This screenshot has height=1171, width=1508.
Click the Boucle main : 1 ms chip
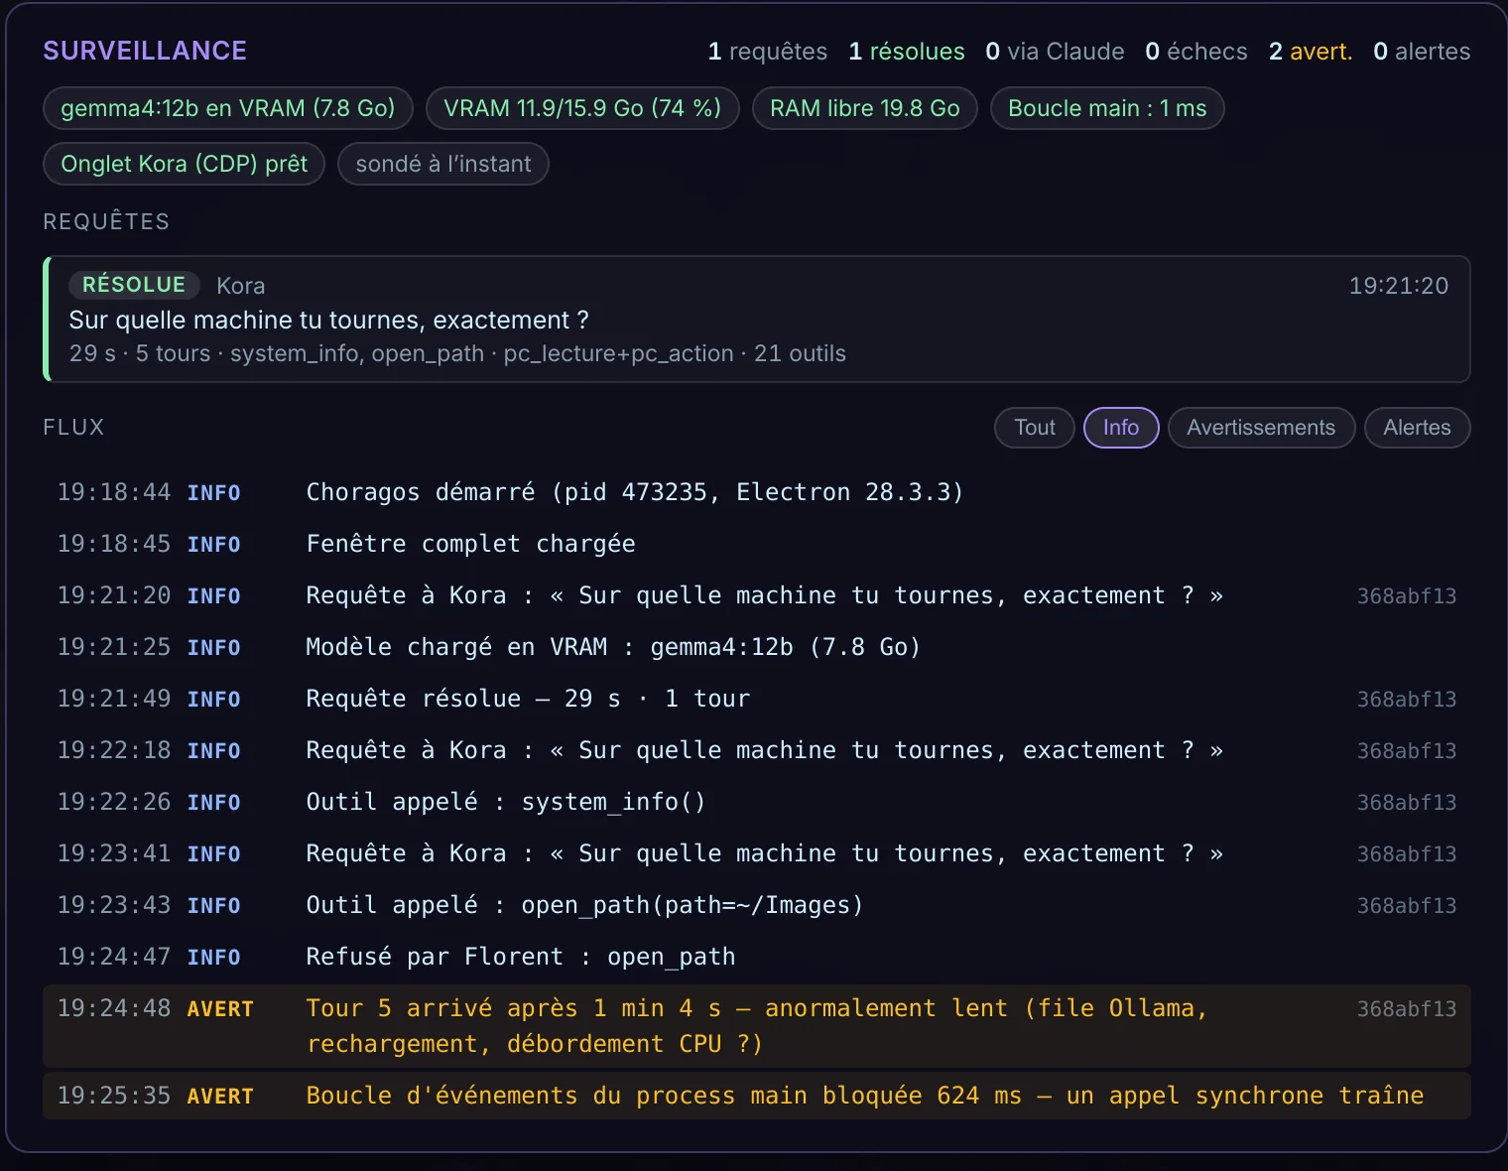coord(1107,108)
